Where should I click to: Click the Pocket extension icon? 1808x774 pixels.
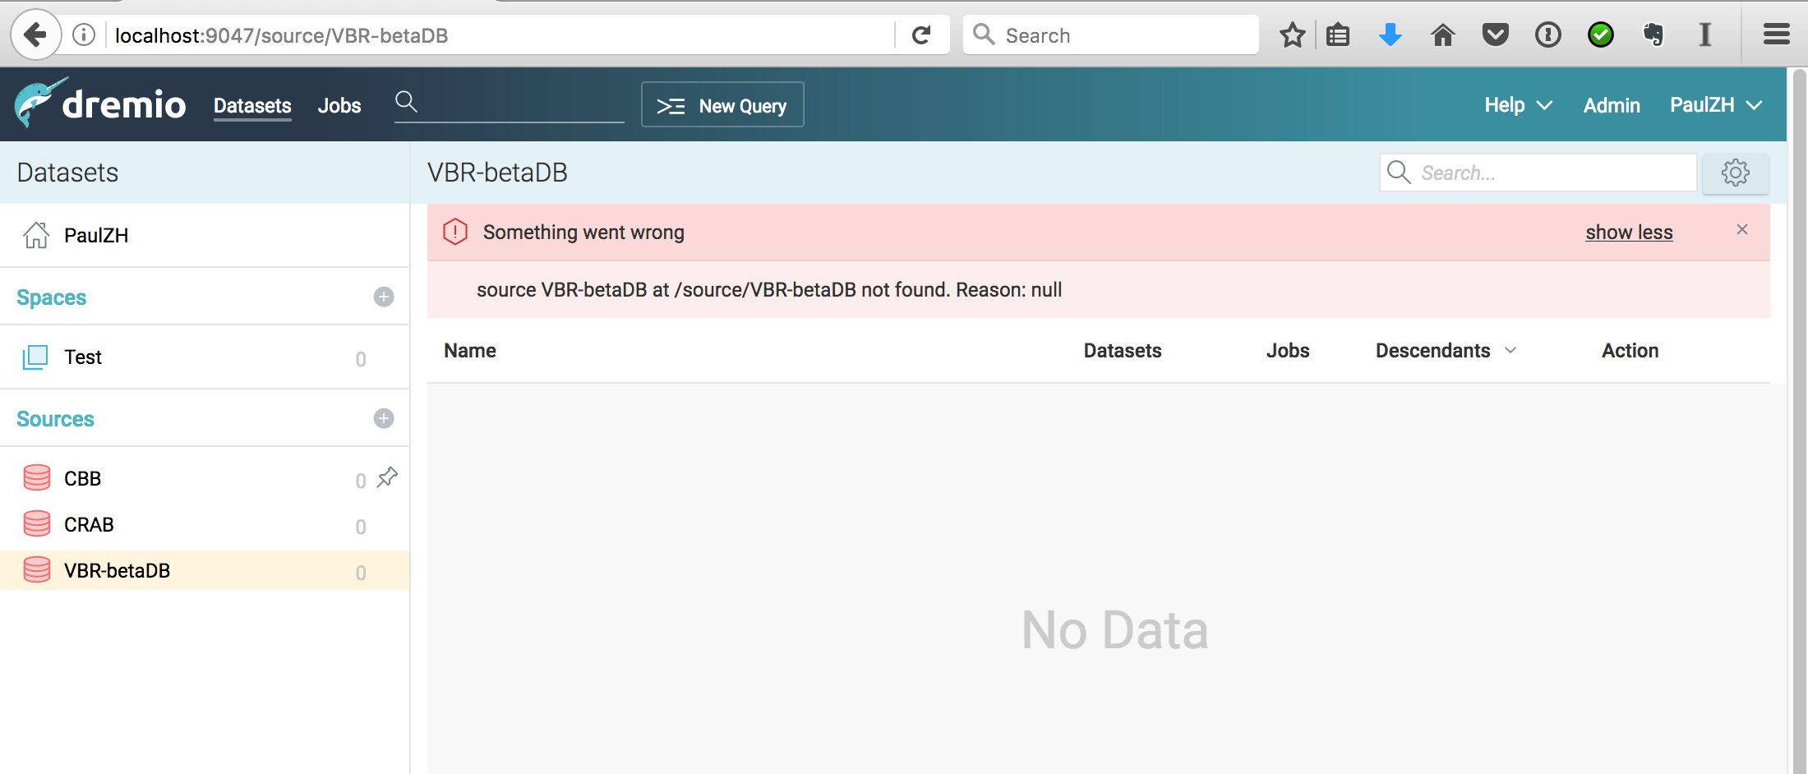point(1496,35)
